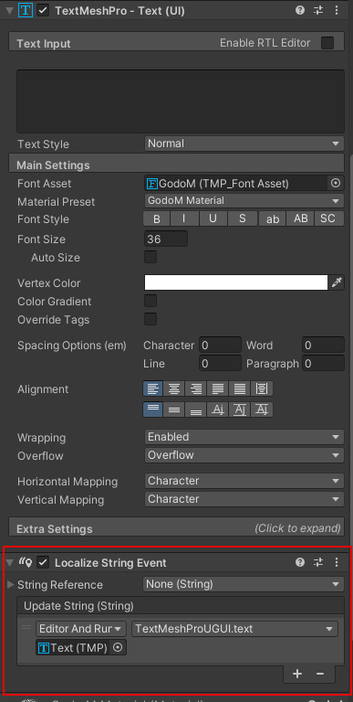Disable the Localize String Event checkbox

(43, 562)
